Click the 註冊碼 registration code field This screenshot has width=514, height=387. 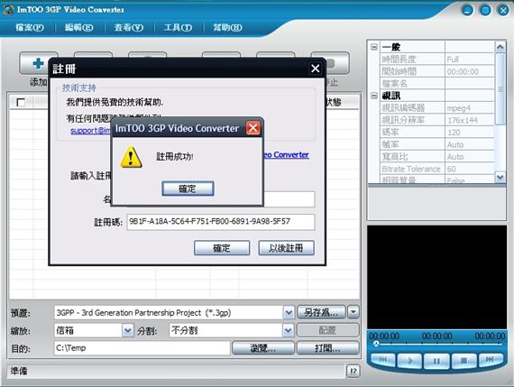(x=221, y=222)
